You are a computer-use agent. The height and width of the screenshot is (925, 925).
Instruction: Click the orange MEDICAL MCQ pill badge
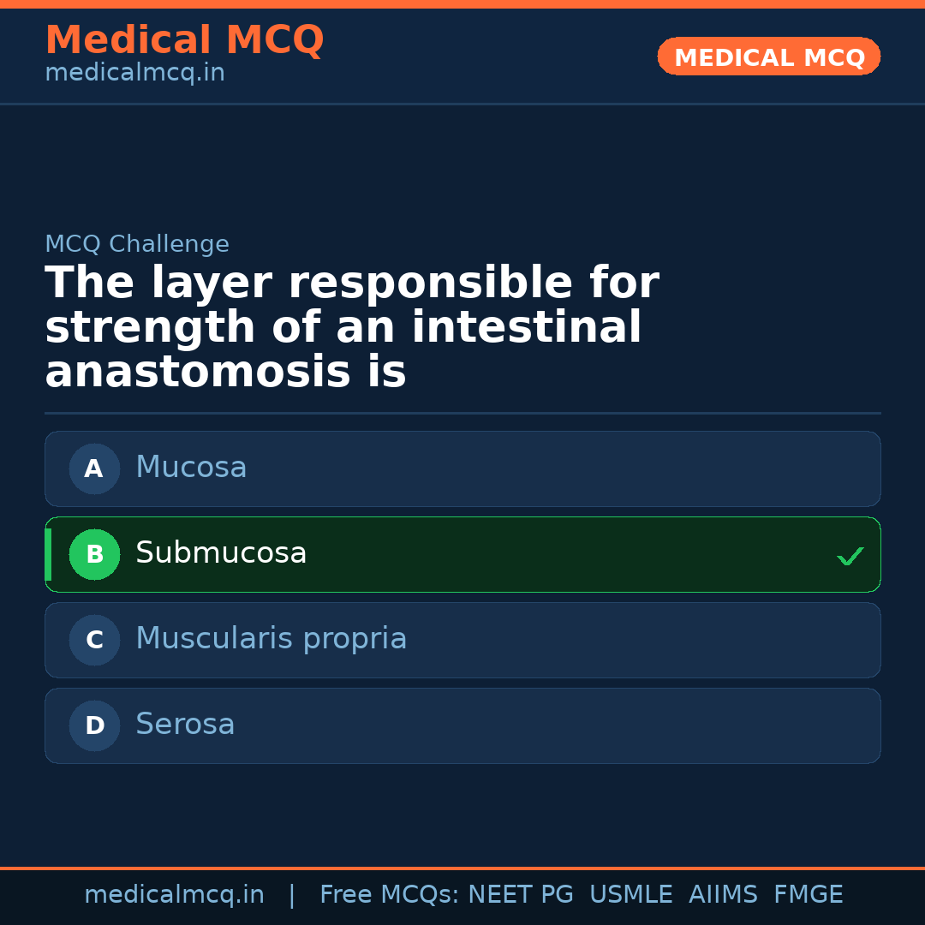pyautogui.click(x=768, y=57)
